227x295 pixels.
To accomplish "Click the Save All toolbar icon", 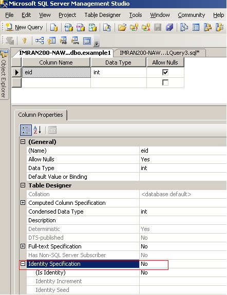I will 169,28.
